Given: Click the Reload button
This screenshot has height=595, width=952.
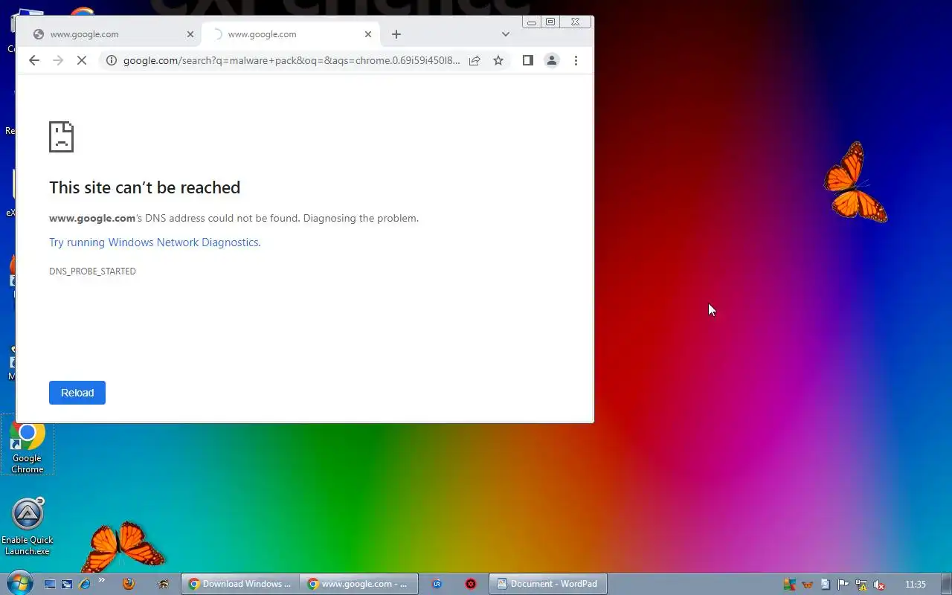Looking at the screenshot, I should [x=77, y=393].
